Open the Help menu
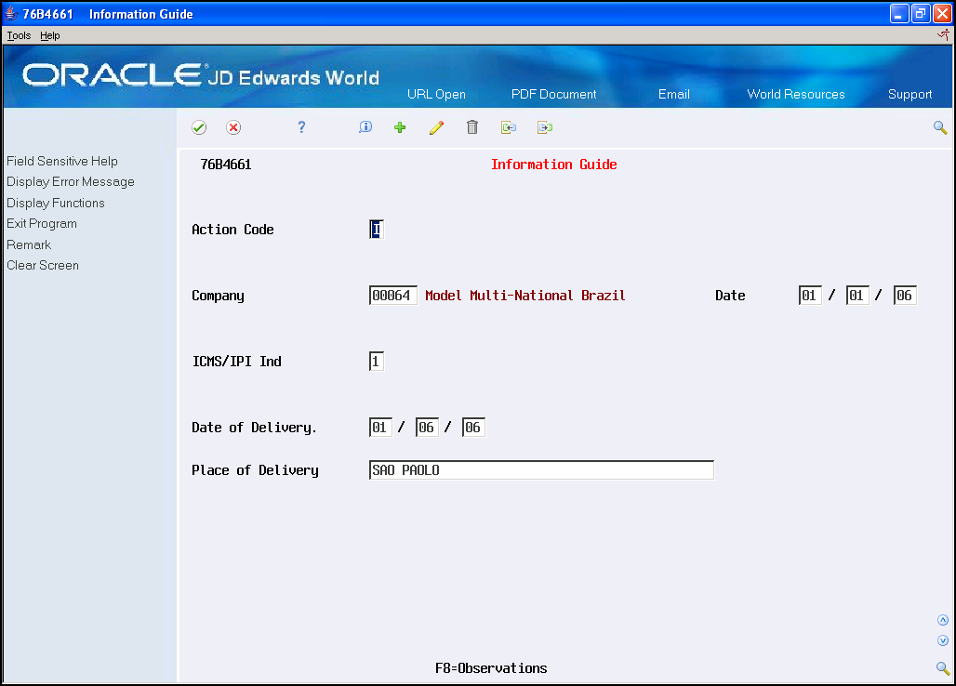 (50, 35)
